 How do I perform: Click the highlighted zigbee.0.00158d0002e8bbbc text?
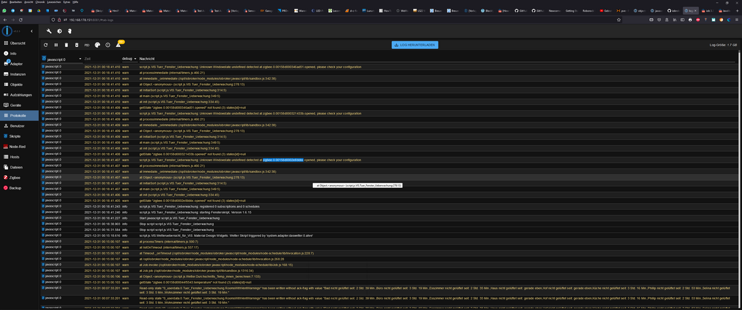tap(283, 159)
